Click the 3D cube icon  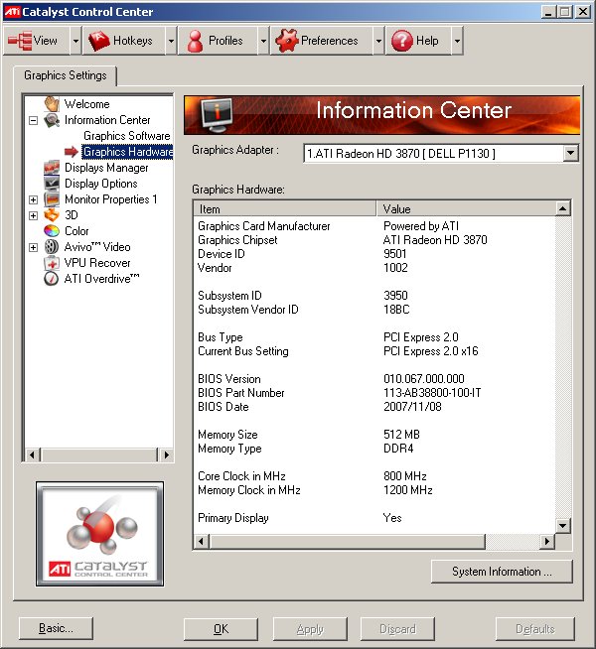click(52, 215)
